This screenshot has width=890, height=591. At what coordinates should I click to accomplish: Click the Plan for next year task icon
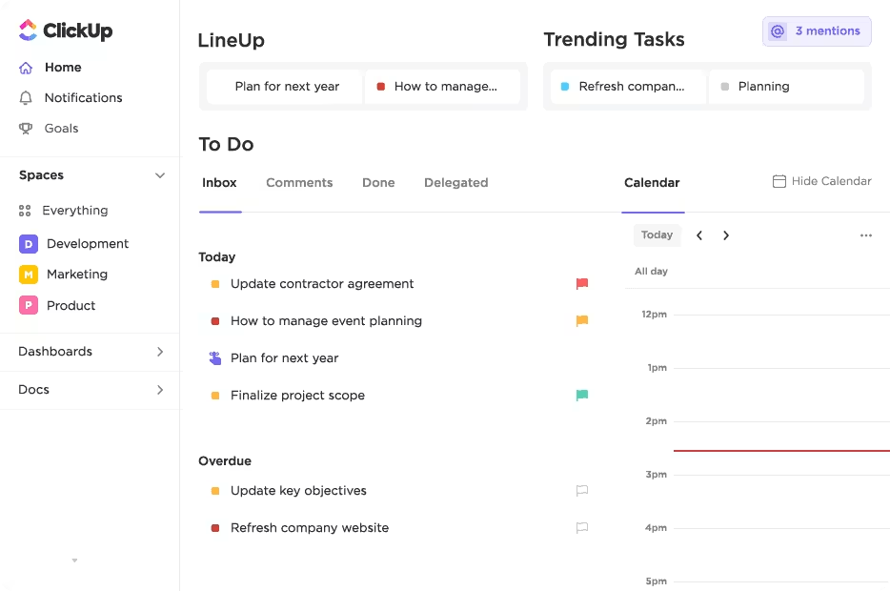tap(215, 357)
